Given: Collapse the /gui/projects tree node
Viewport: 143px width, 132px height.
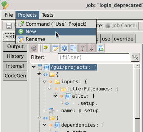Looking at the screenshot, I should 34,67.
